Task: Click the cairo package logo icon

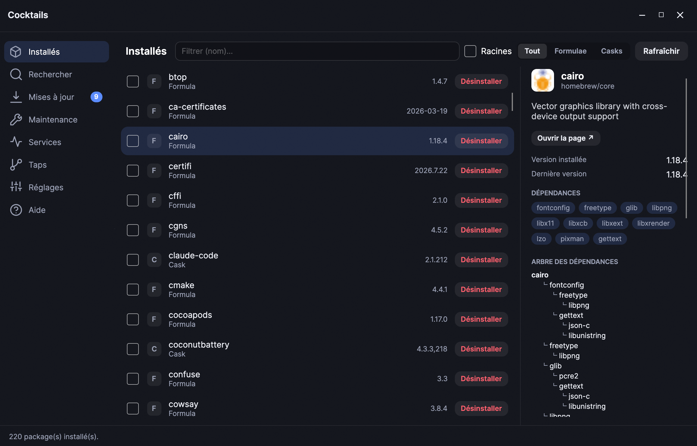Action: point(542,80)
